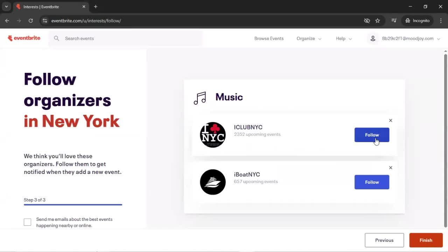
Task: Expand the Help dropdown menu
Action: click(x=344, y=38)
